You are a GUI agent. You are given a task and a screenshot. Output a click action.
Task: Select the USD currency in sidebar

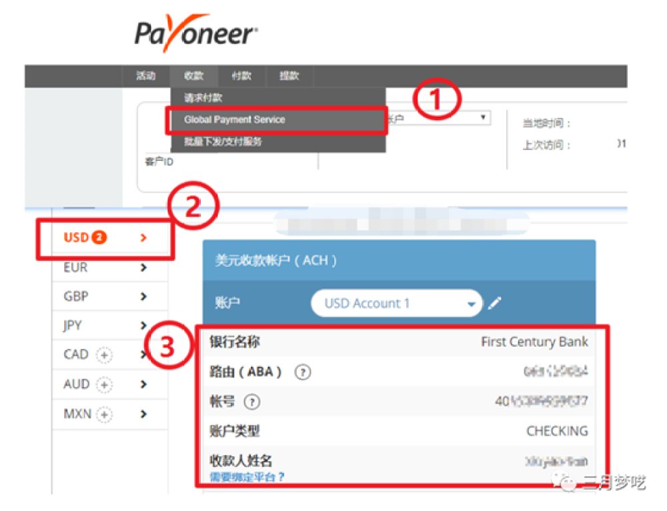[x=105, y=237]
